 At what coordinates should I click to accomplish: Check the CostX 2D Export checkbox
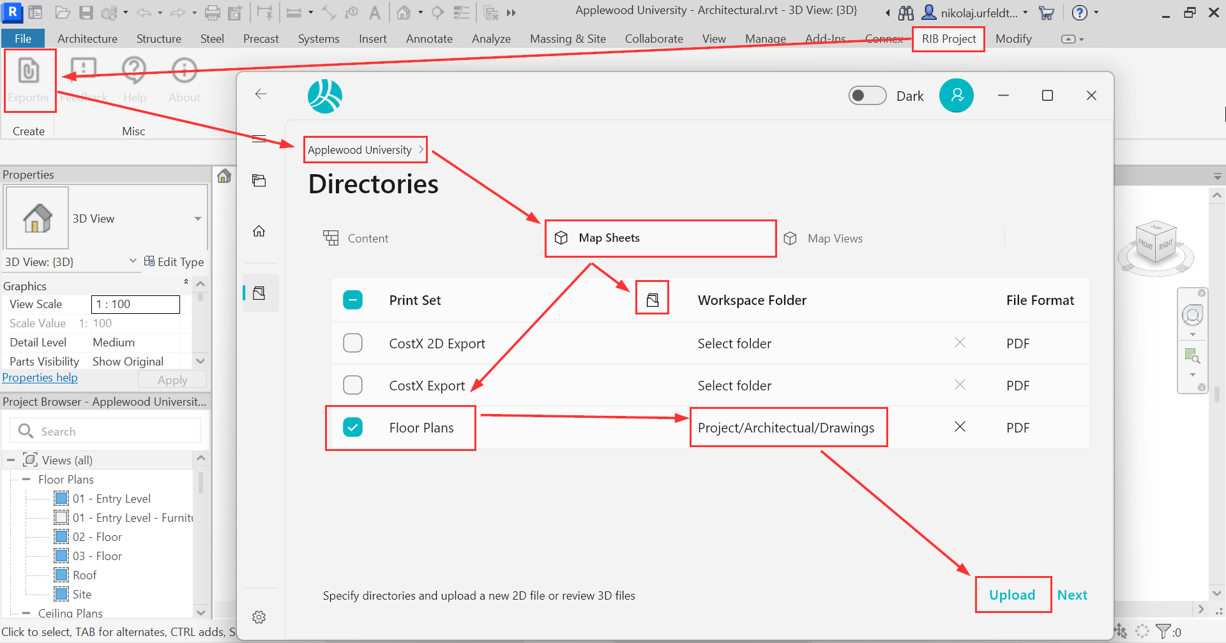pyautogui.click(x=352, y=343)
